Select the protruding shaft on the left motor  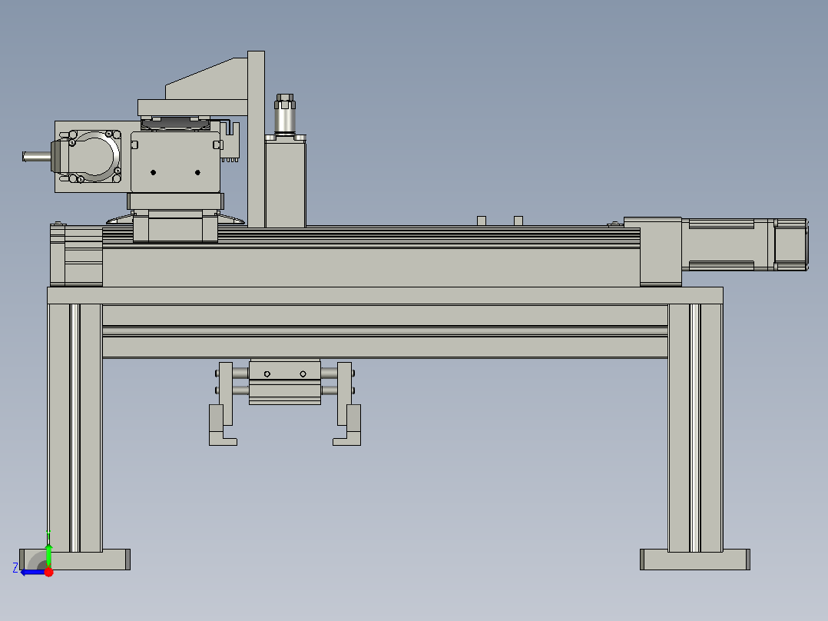pyautogui.click(x=36, y=157)
